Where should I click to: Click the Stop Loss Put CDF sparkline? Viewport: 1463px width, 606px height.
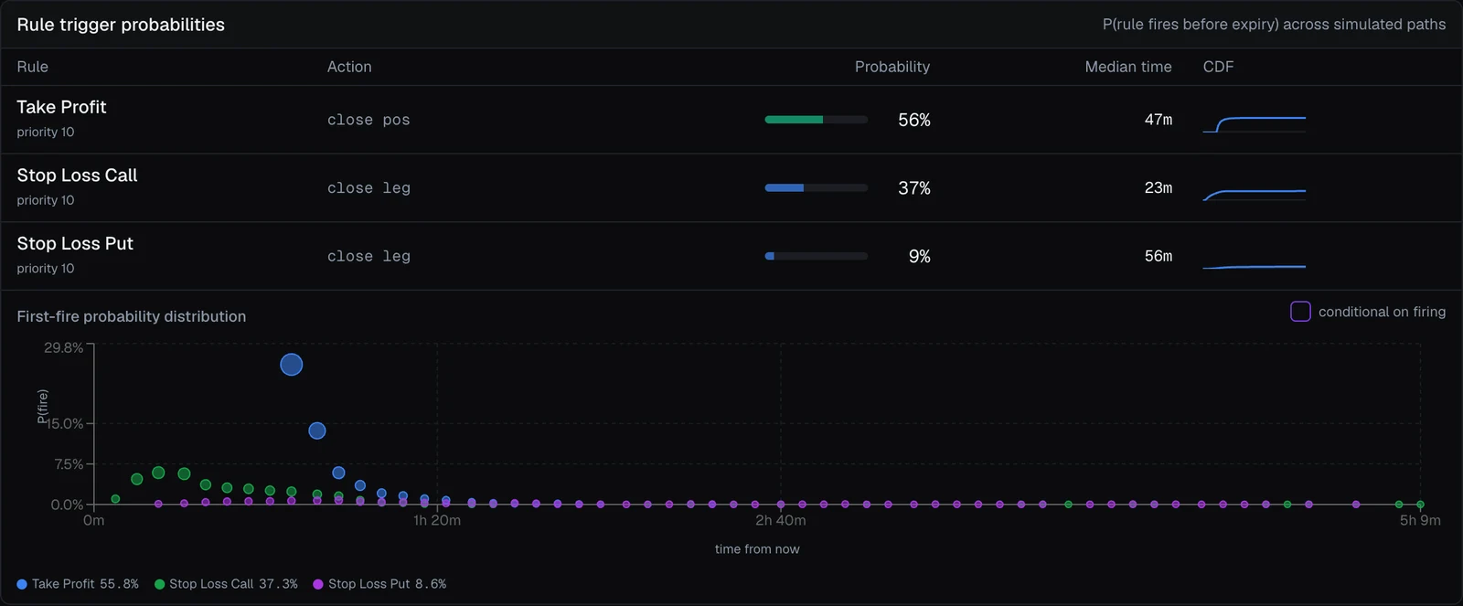click(1255, 267)
